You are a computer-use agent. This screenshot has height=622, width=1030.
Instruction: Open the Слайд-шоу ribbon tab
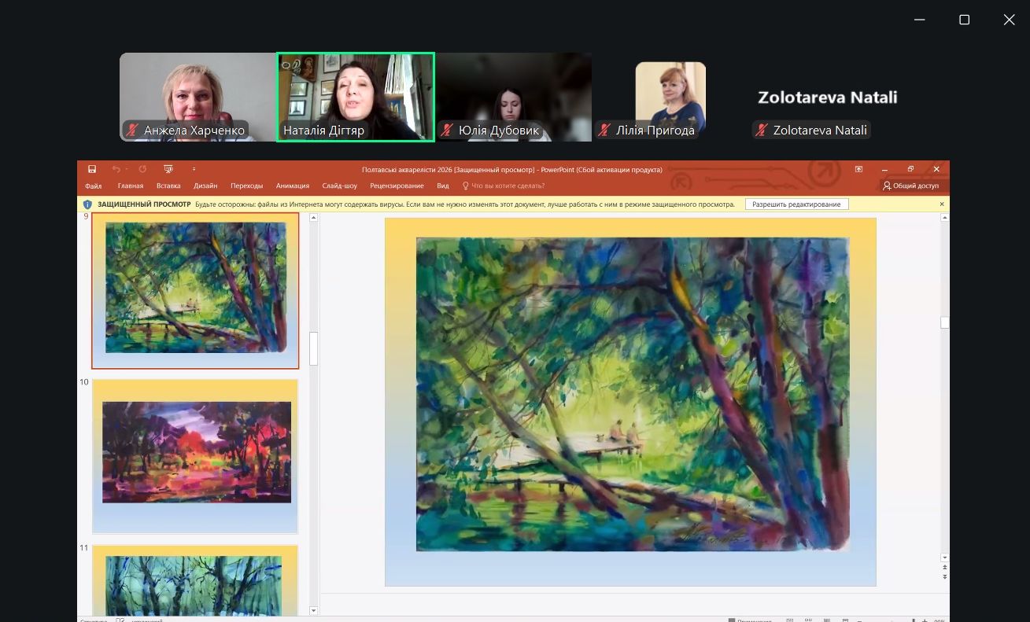coord(339,186)
